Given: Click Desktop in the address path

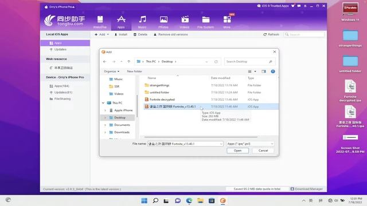Looking at the screenshot, I should pos(167,61).
